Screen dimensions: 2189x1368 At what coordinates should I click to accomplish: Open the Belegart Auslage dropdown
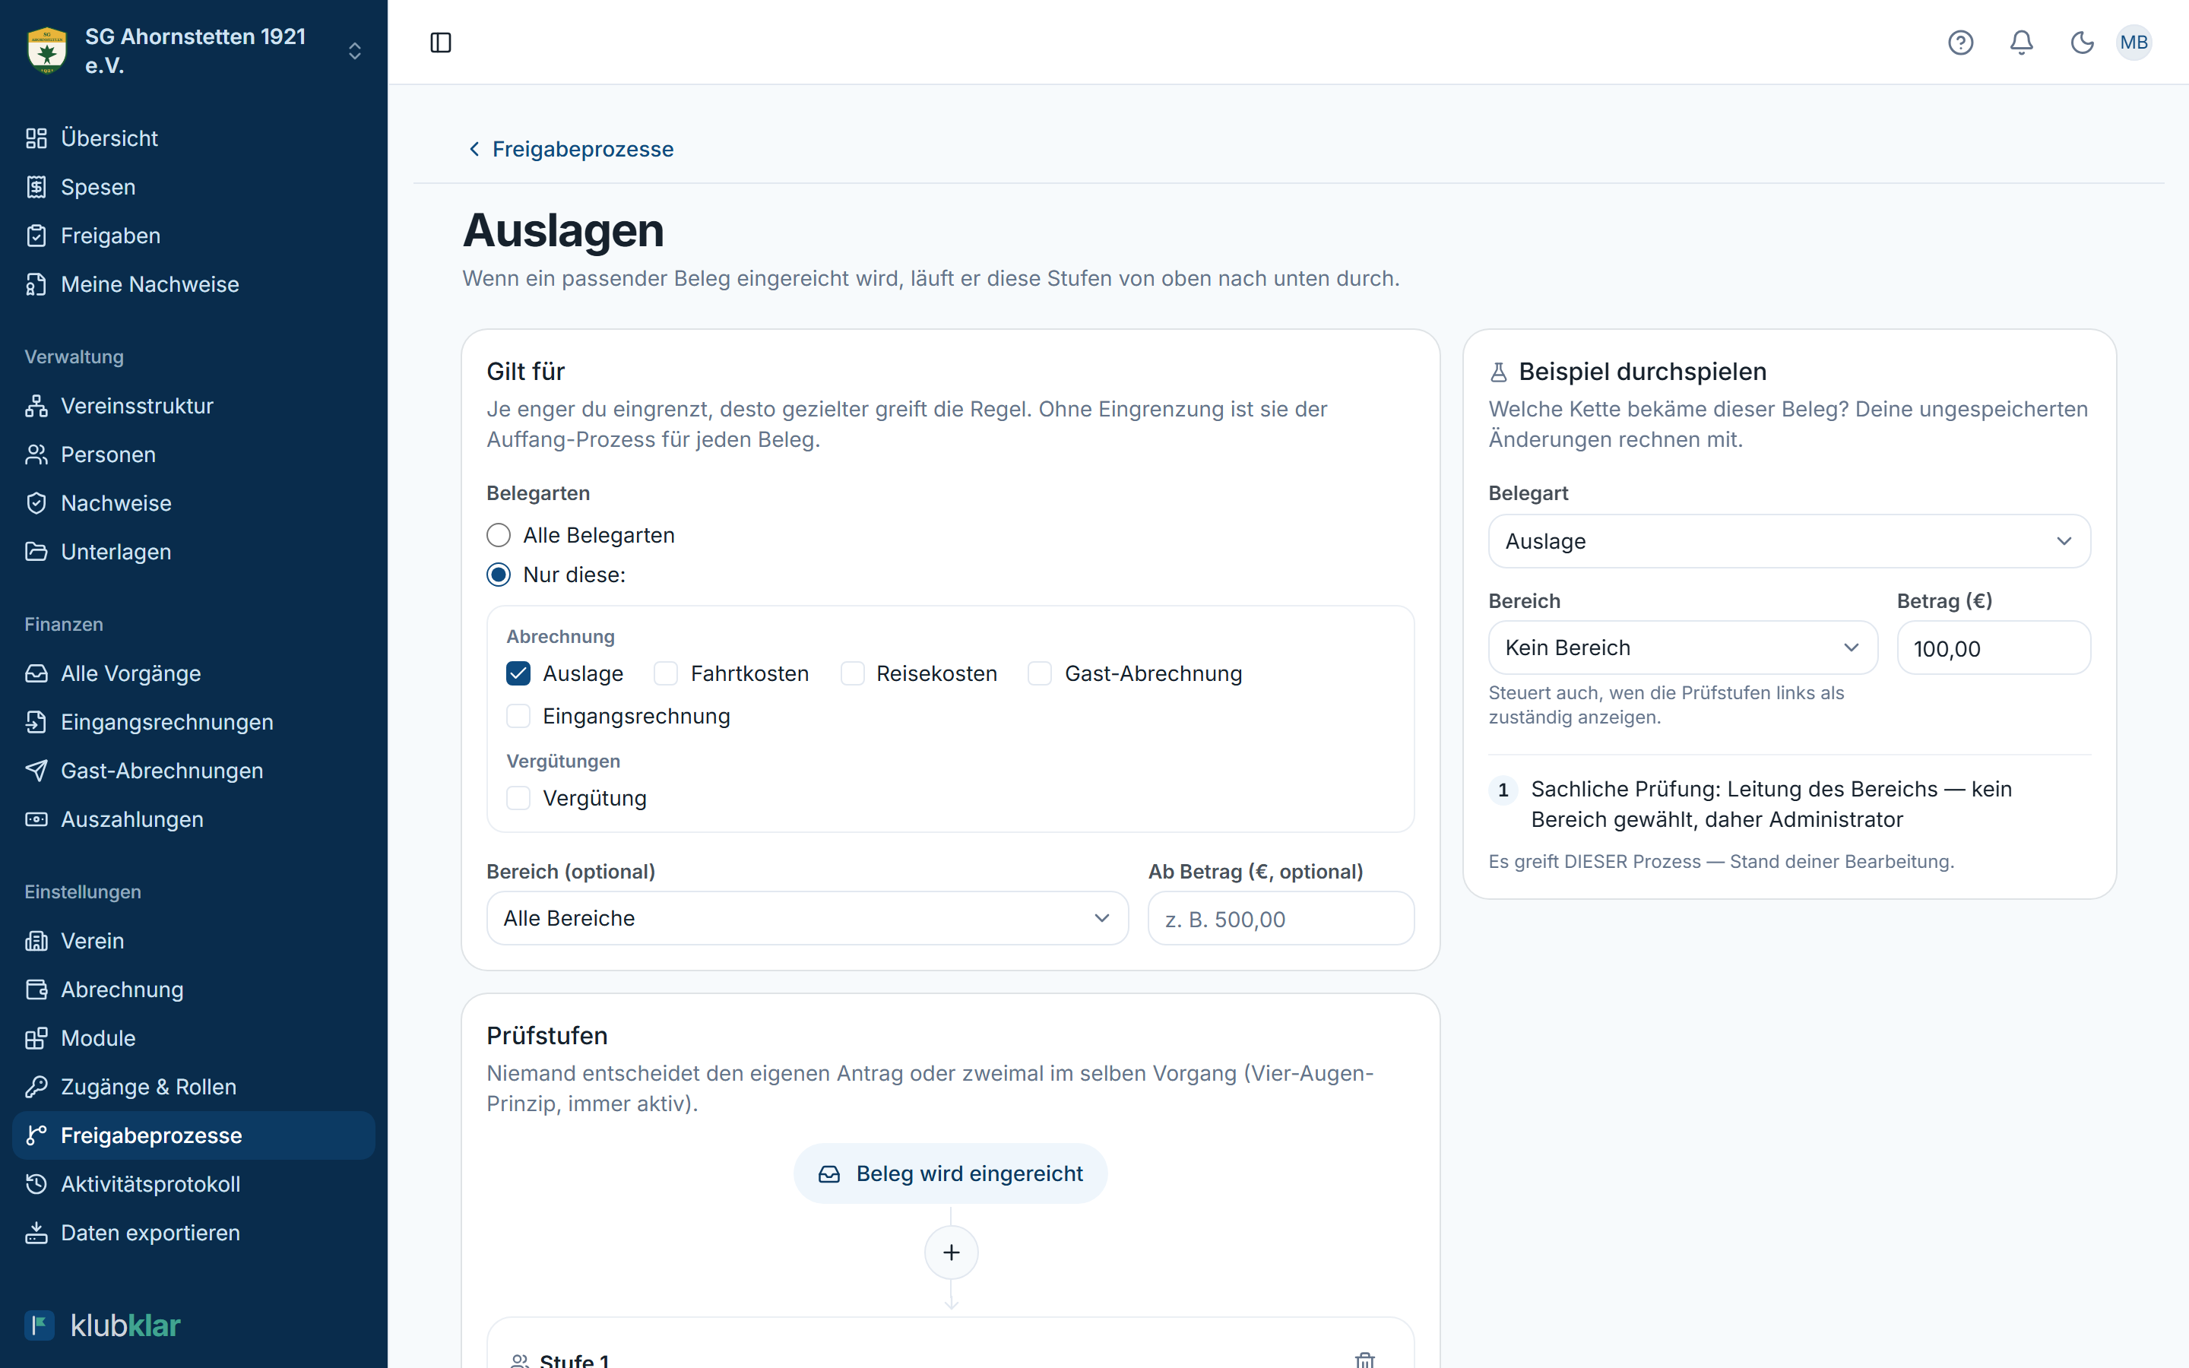1789,541
